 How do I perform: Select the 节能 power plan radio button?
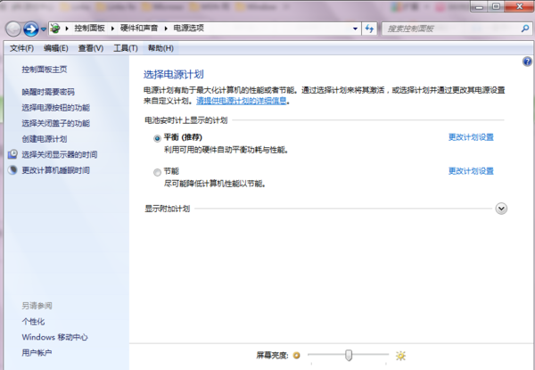point(157,172)
